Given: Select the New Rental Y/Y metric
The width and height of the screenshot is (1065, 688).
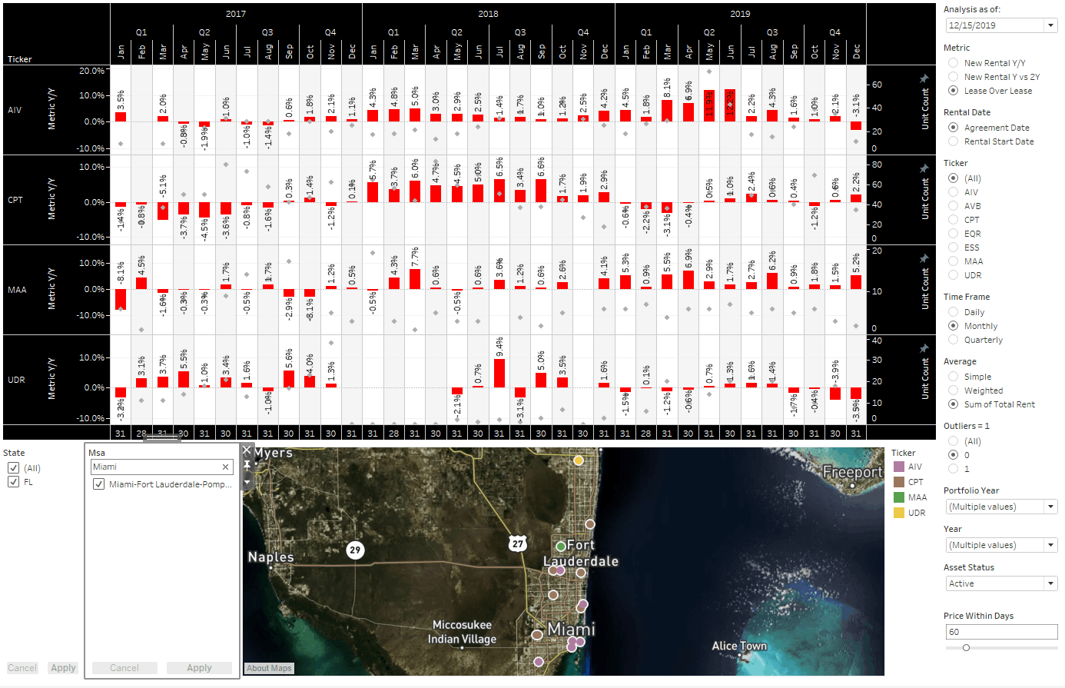Looking at the screenshot, I should [953, 63].
